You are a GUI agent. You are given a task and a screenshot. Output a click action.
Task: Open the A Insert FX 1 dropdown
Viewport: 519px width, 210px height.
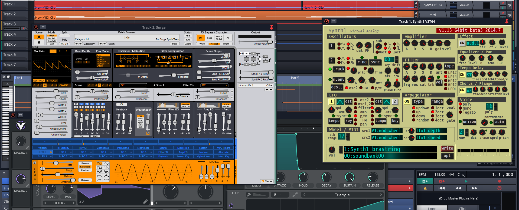256,86
